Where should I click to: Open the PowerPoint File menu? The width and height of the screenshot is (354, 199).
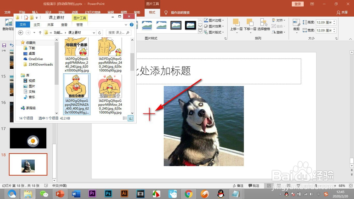7,12
